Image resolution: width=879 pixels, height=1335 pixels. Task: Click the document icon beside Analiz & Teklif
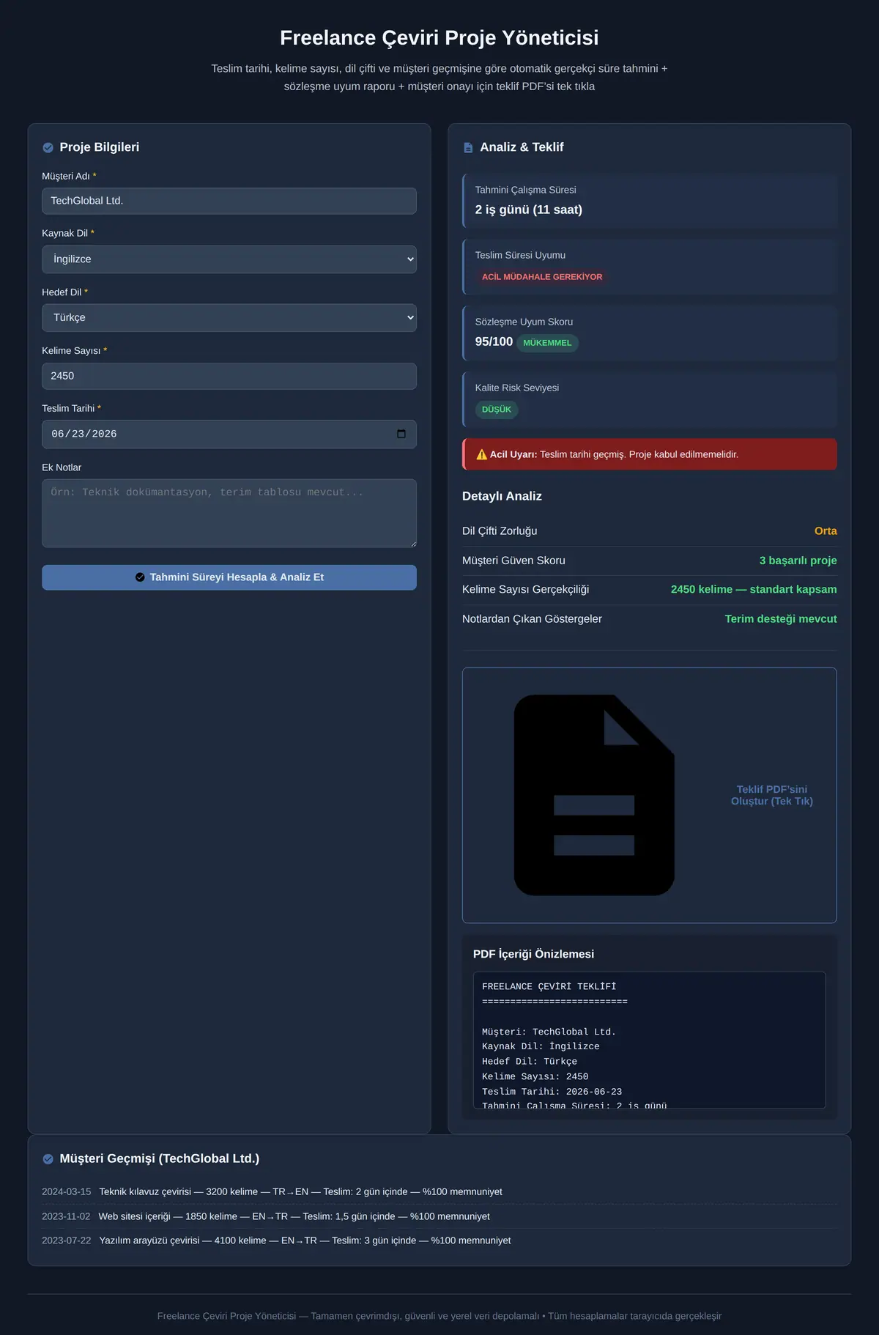click(468, 147)
